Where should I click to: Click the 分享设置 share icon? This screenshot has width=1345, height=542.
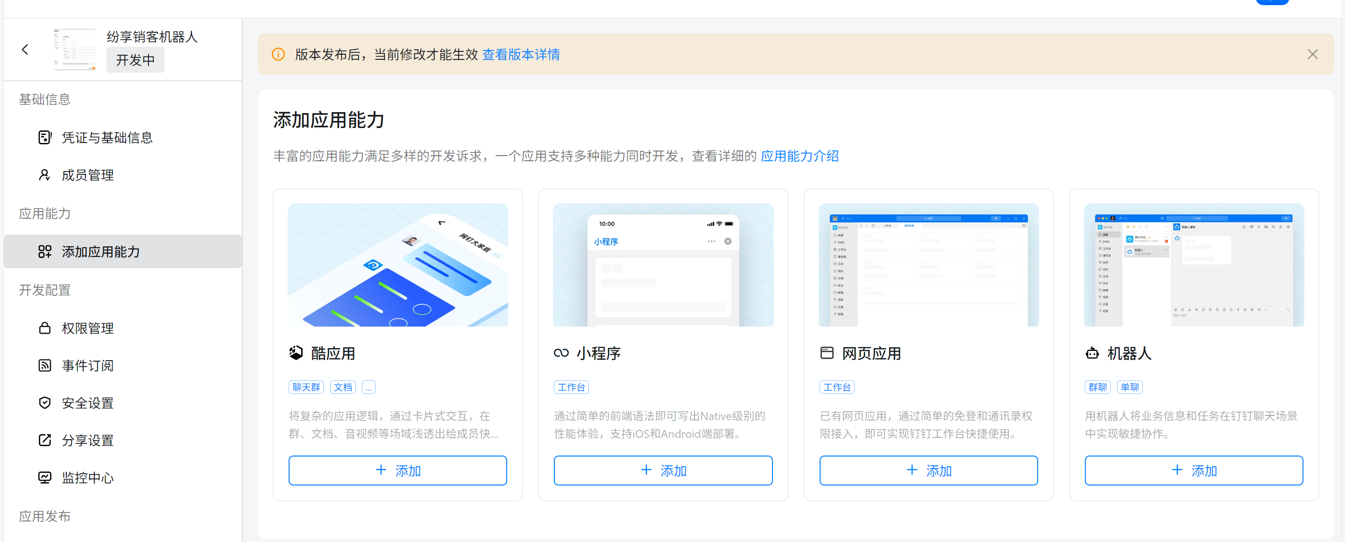click(45, 440)
